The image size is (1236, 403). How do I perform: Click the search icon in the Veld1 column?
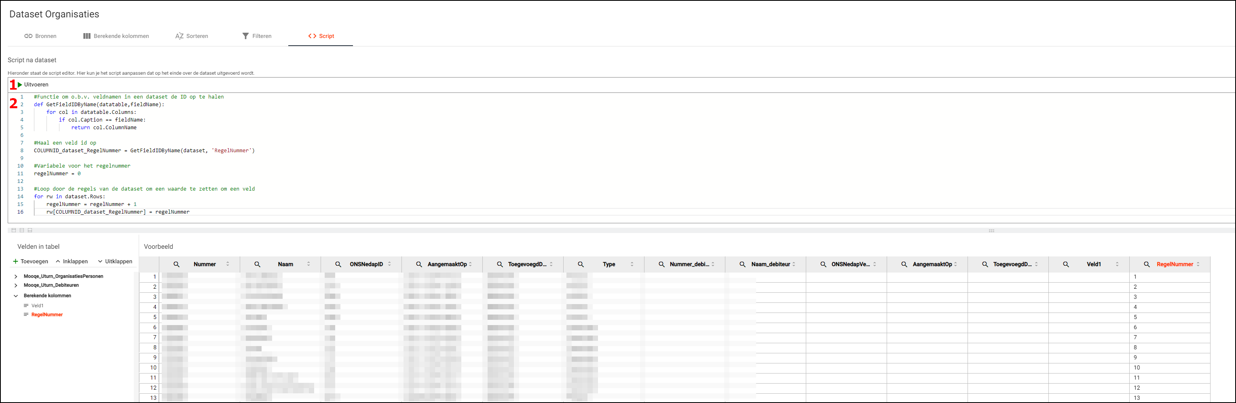pyautogui.click(x=1066, y=264)
